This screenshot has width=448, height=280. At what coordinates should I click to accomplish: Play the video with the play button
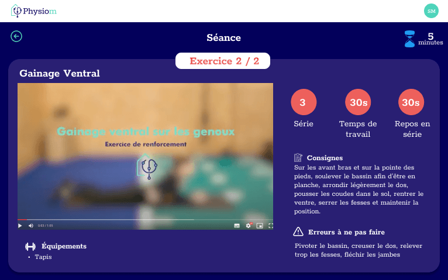[x=20, y=225]
